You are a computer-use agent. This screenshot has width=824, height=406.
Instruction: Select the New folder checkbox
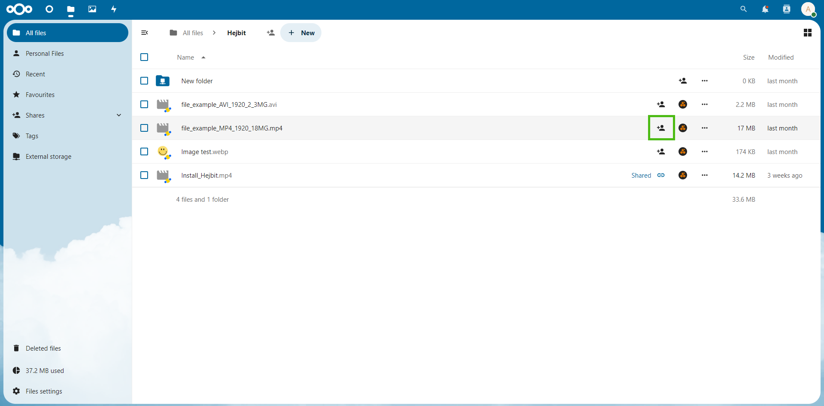(x=144, y=81)
